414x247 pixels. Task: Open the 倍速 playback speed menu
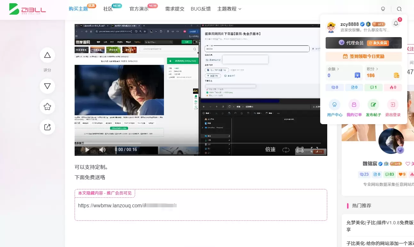[x=270, y=149]
